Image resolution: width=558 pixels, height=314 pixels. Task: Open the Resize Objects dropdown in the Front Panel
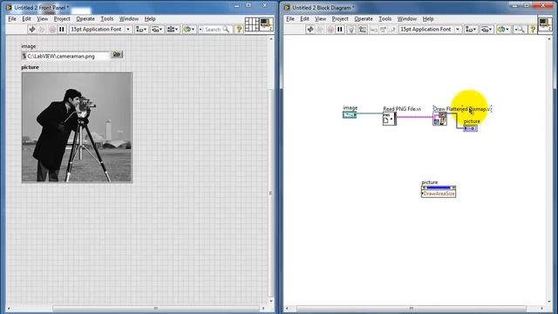[x=173, y=29]
